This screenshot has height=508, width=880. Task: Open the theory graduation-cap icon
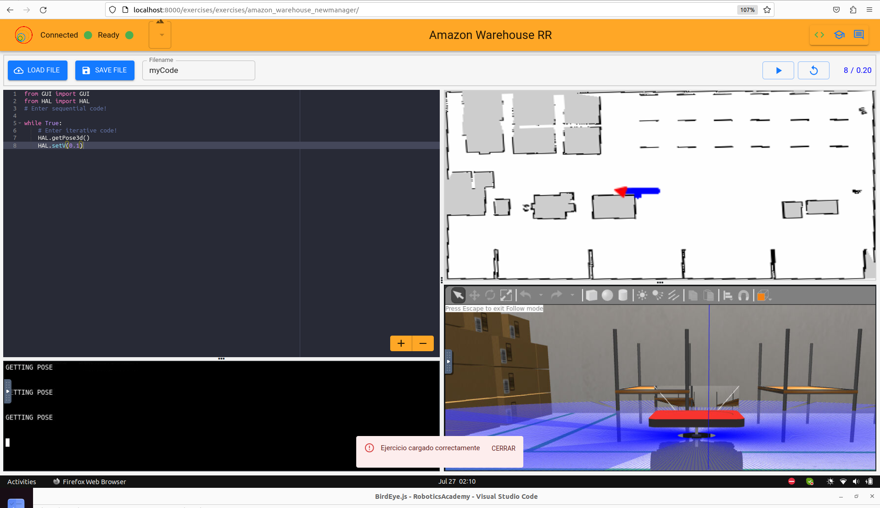839,35
